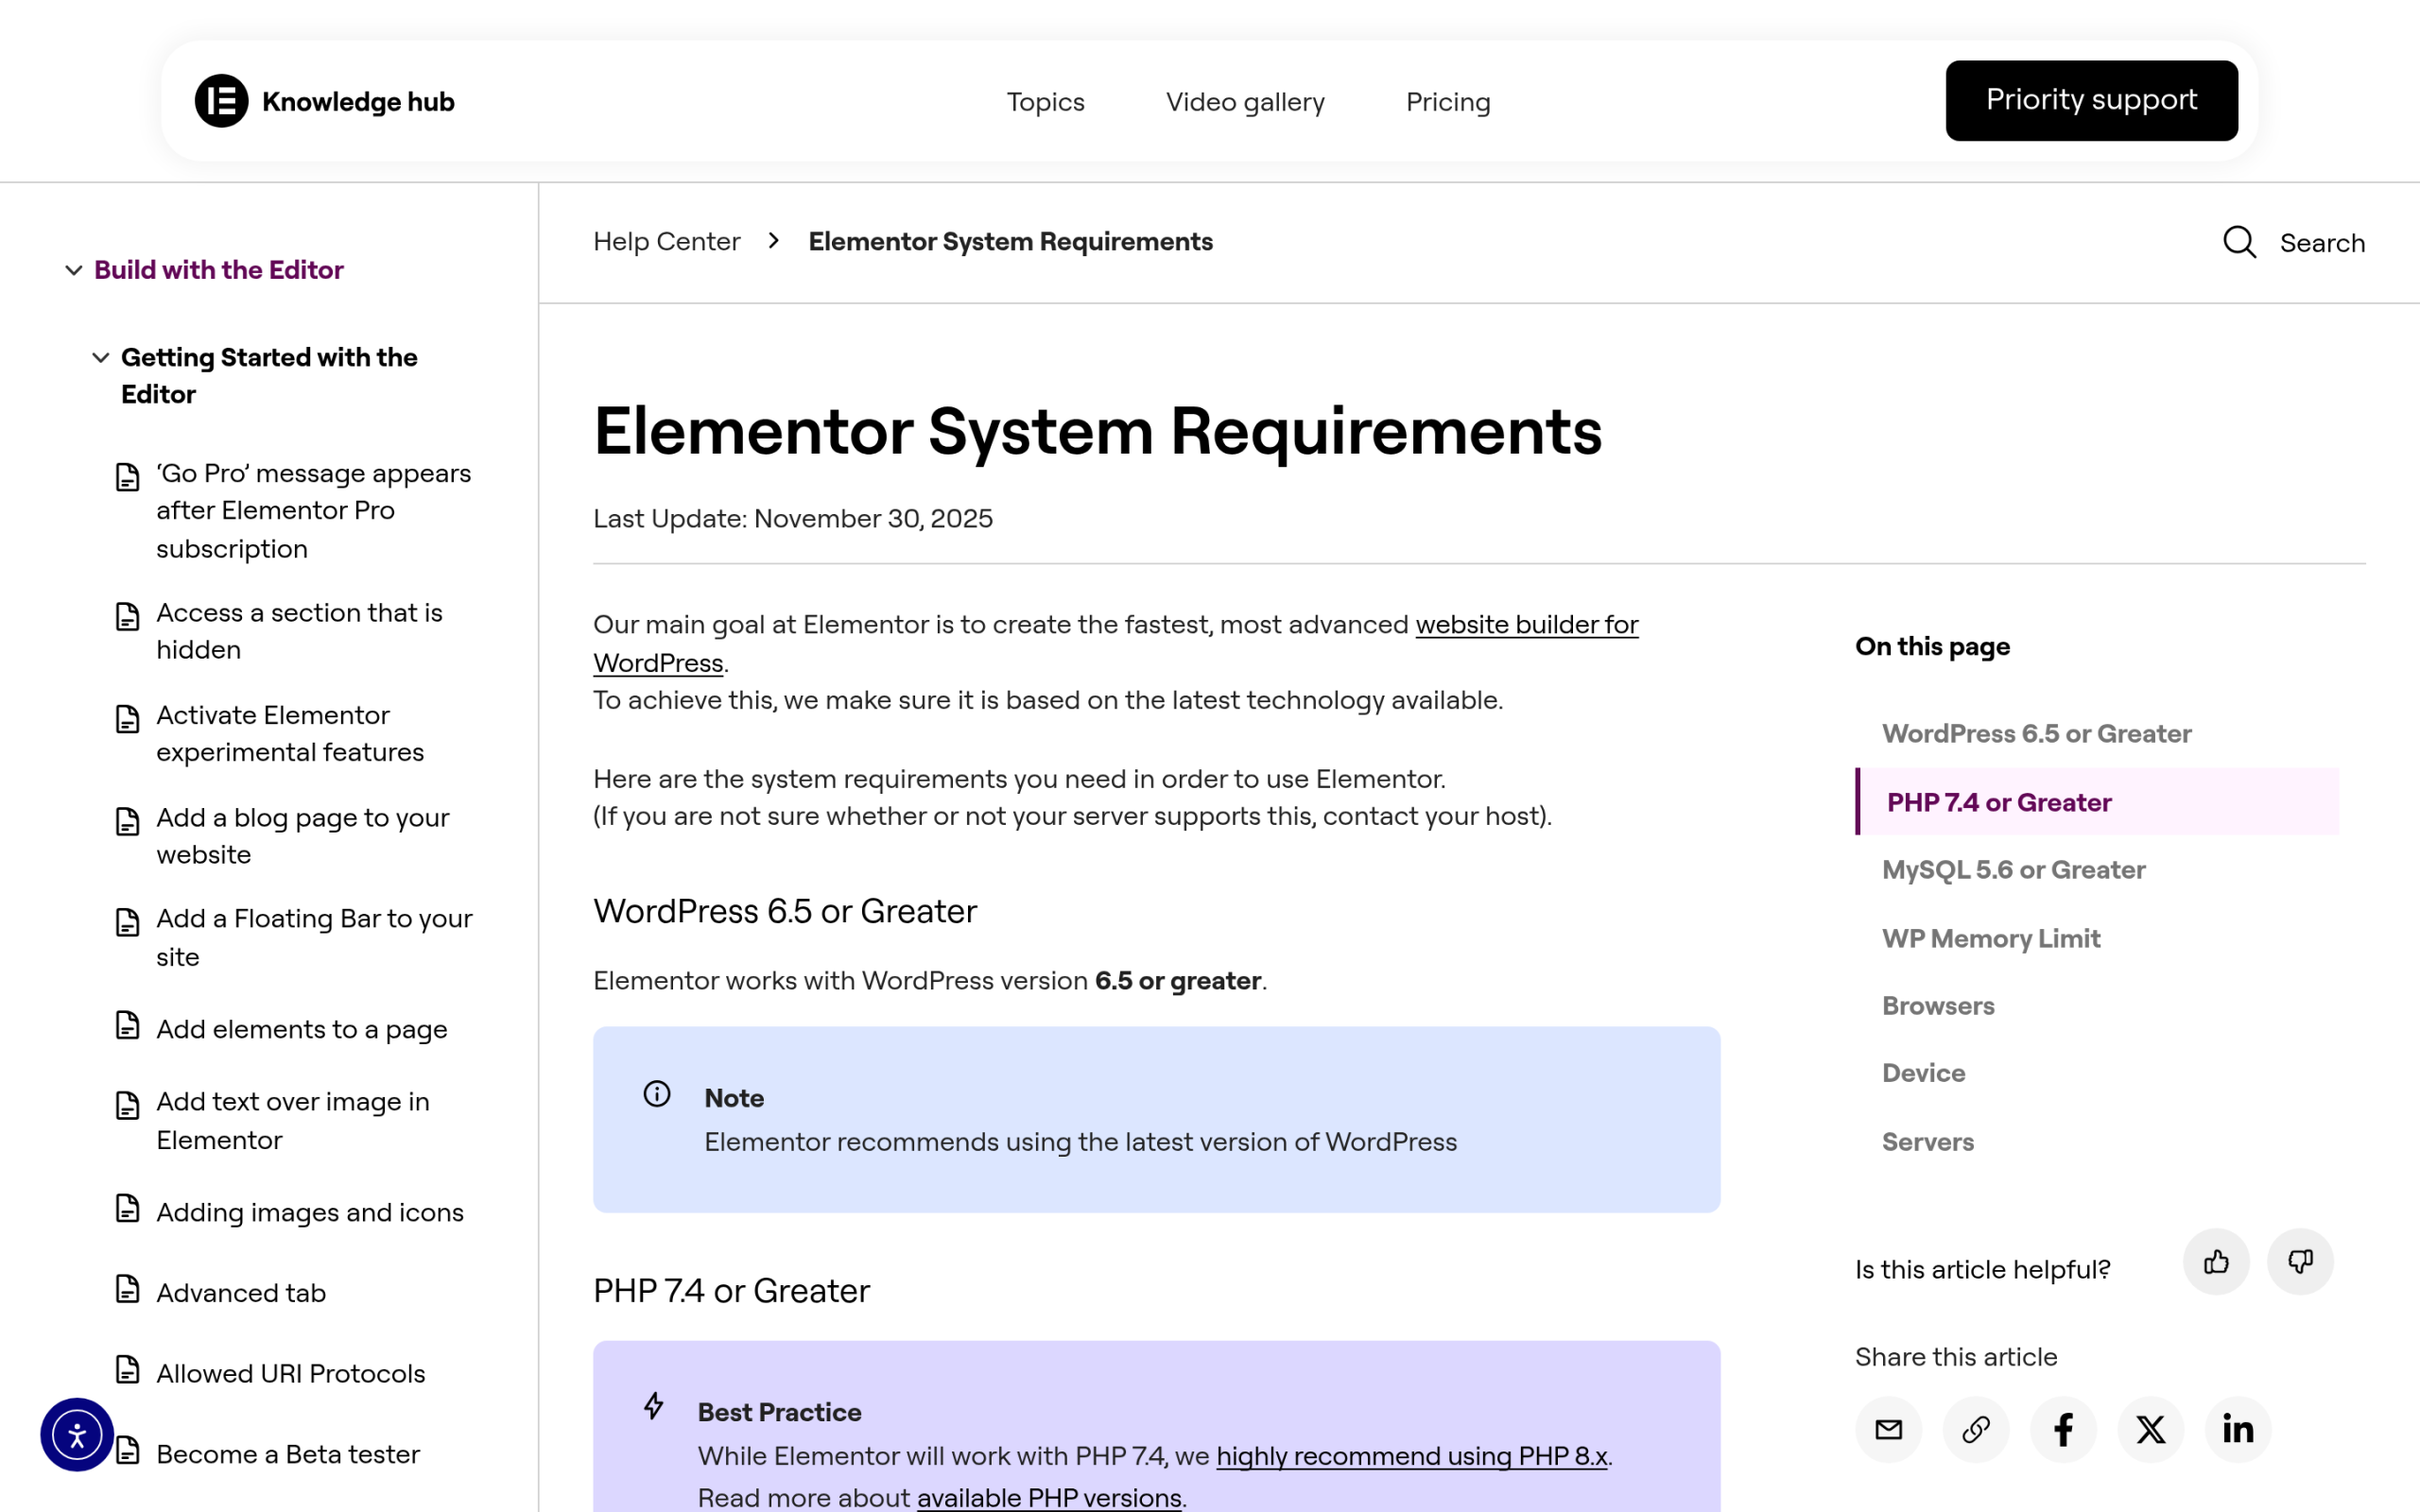
Task: Open the Video gallery menu item
Action: (1245, 102)
